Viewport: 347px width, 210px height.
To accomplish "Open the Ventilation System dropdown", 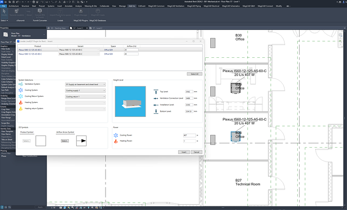I will tap(85, 84).
